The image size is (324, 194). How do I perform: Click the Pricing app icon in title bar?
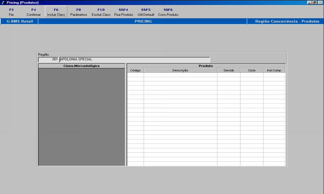[x=3, y=3]
